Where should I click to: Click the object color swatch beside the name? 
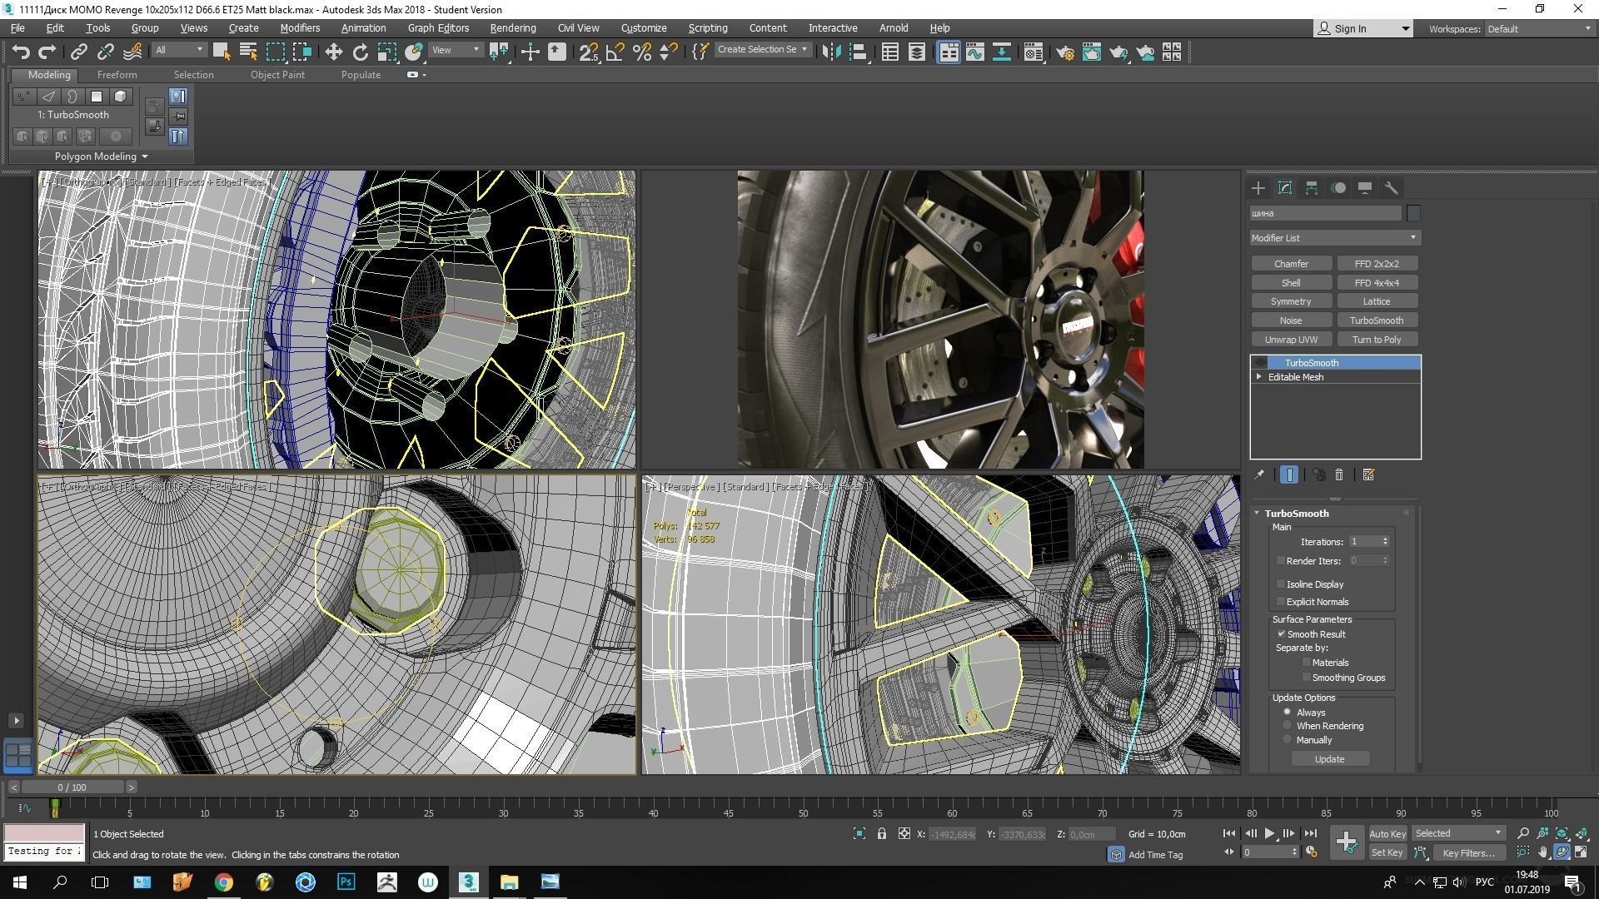coord(1413,213)
